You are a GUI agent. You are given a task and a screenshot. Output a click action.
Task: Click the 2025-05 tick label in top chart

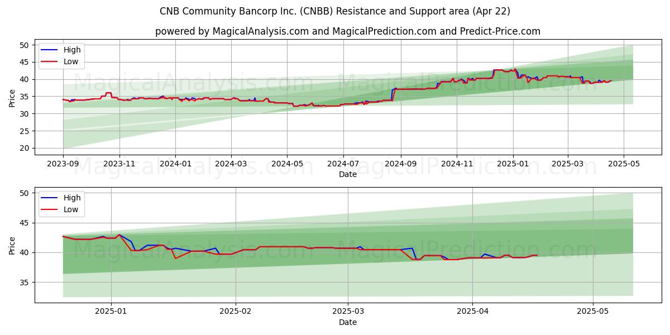tap(623, 164)
